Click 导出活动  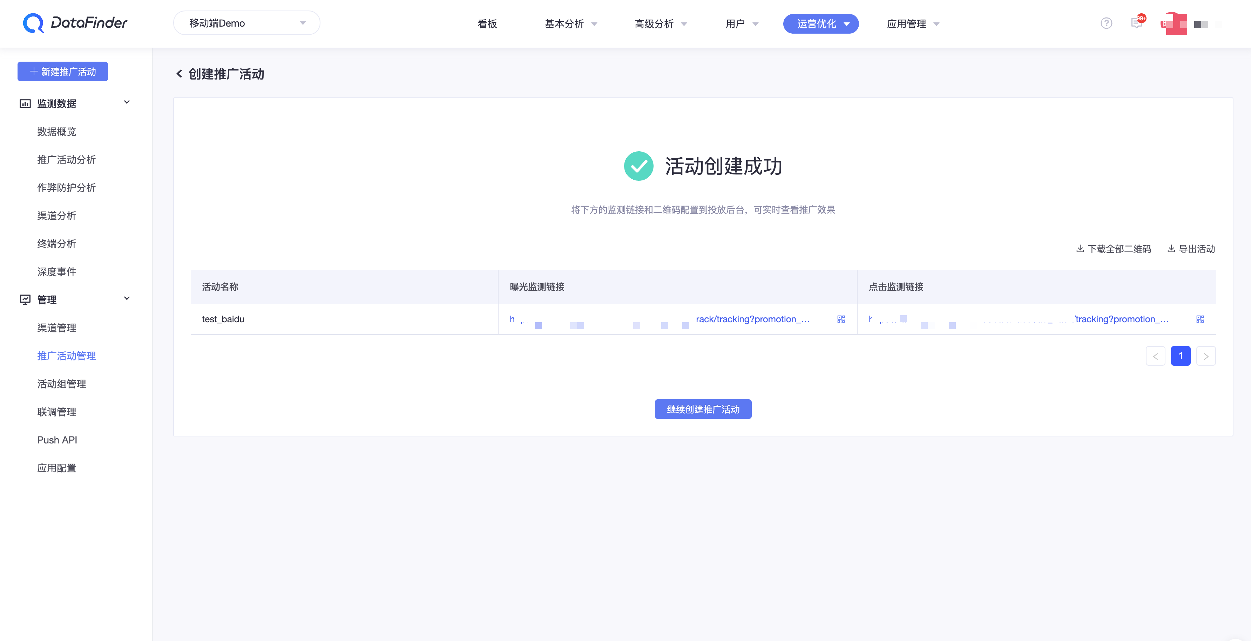tap(1191, 249)
